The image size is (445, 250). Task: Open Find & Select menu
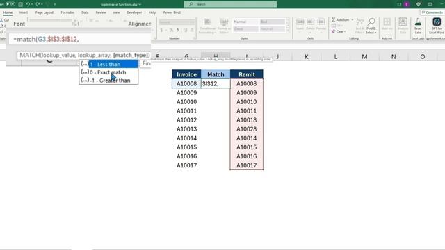click(371, 26)
